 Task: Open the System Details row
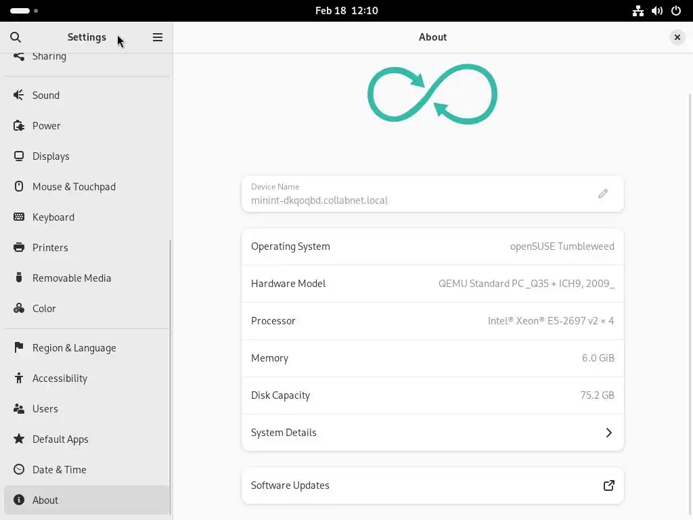point(432,433)
